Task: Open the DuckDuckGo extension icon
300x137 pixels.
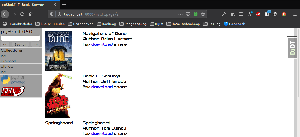Action: [284, 14]
